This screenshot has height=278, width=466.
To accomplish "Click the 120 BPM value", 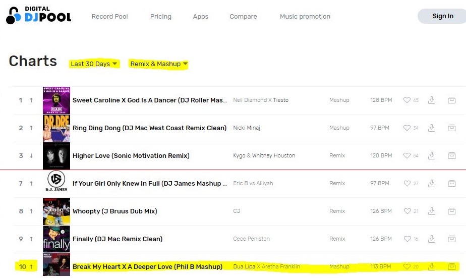I will pos(381,155).
